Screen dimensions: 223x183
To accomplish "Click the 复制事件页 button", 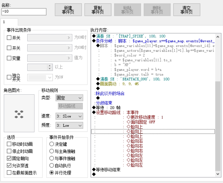I will (x=98, y=10).
